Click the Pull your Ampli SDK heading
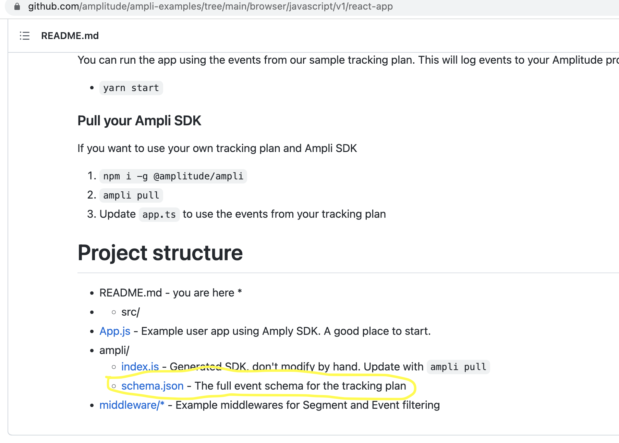 tap(139, 121)
